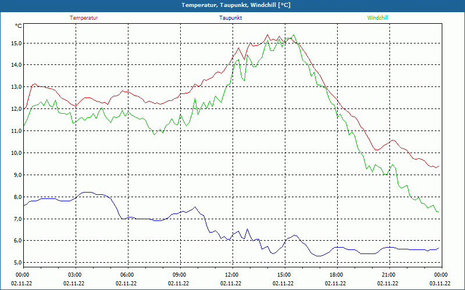Screen dimensions: 465x290
Task: Click the 7,0 y-axis value
Action: [18, 219]
